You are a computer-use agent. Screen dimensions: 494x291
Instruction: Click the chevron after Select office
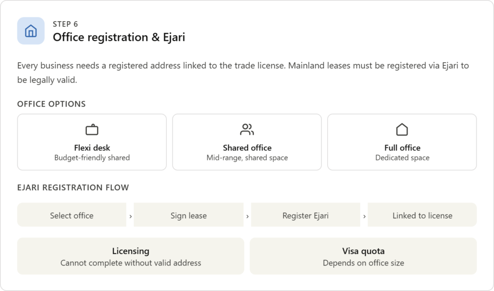pyautogui.click(x=130, y=216)
